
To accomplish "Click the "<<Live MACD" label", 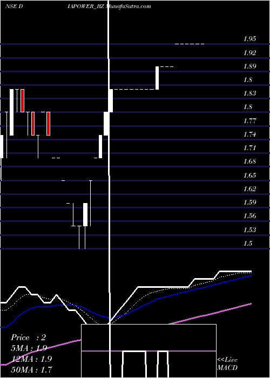I will coord(227,364).
